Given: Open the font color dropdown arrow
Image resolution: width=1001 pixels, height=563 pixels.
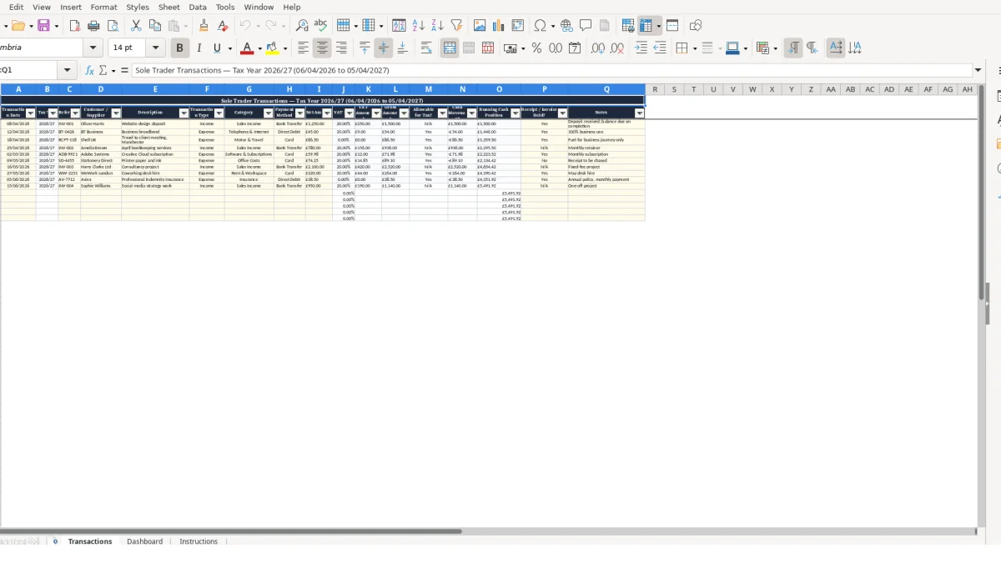Looking at the screenshot, I should tap(259, 48).
